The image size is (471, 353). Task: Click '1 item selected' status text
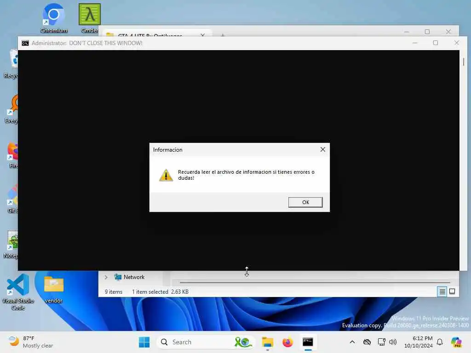click(150, 292)
